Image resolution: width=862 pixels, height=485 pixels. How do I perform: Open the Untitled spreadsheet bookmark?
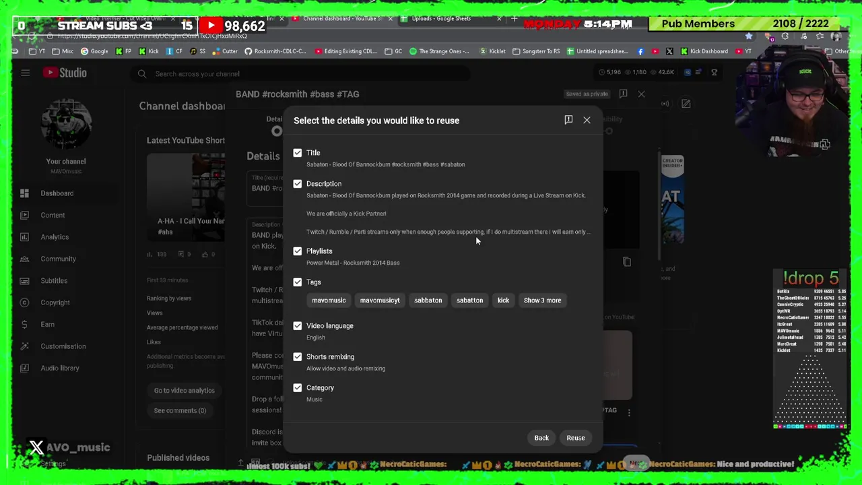point(598,51)
